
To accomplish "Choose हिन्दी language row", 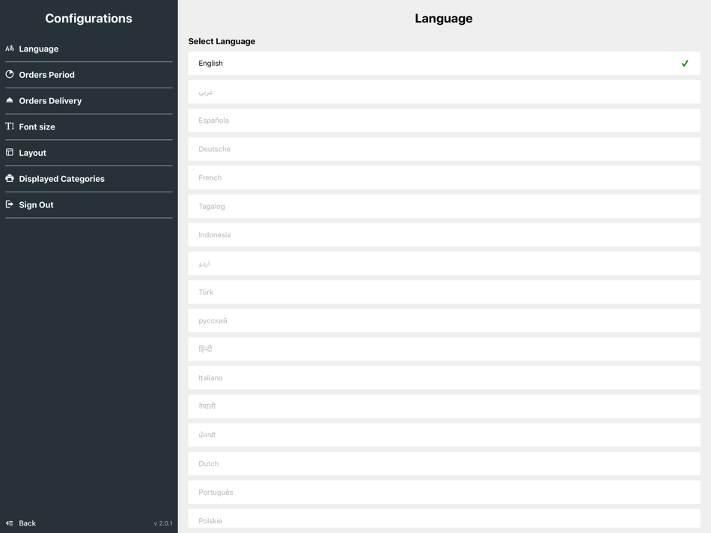I will coord(444,349).
